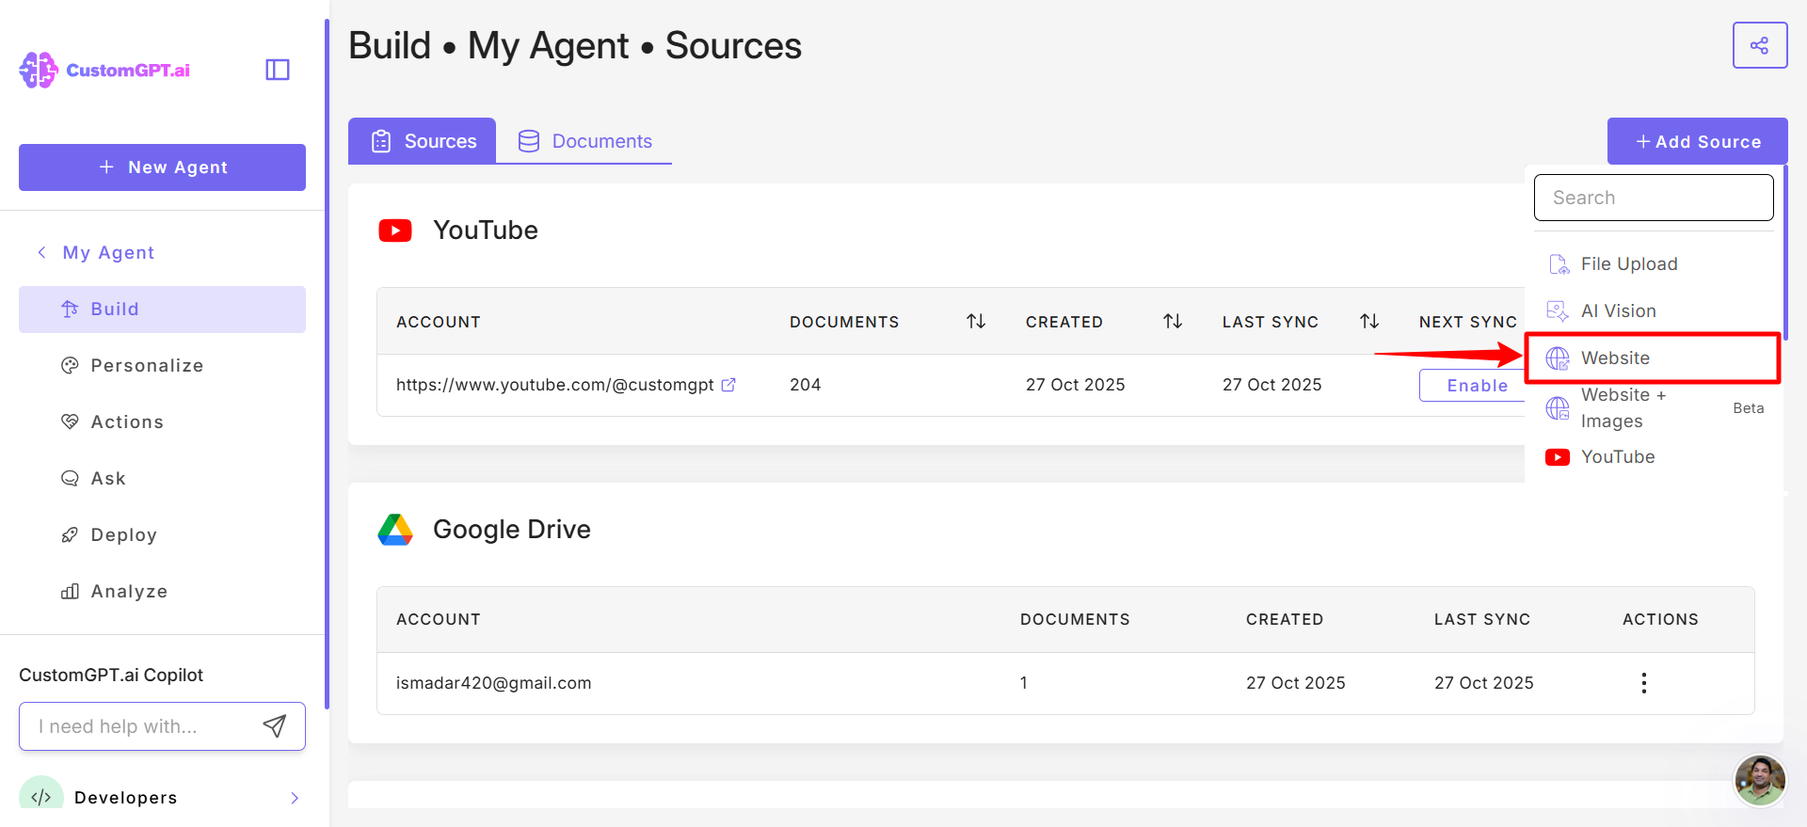Click the Google Drive section heading text
This screenshot has width=1807, height=827.
[x=512, y=530]
